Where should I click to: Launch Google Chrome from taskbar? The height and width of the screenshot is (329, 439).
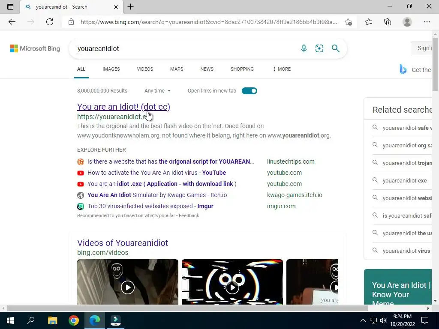coord(74,320)
